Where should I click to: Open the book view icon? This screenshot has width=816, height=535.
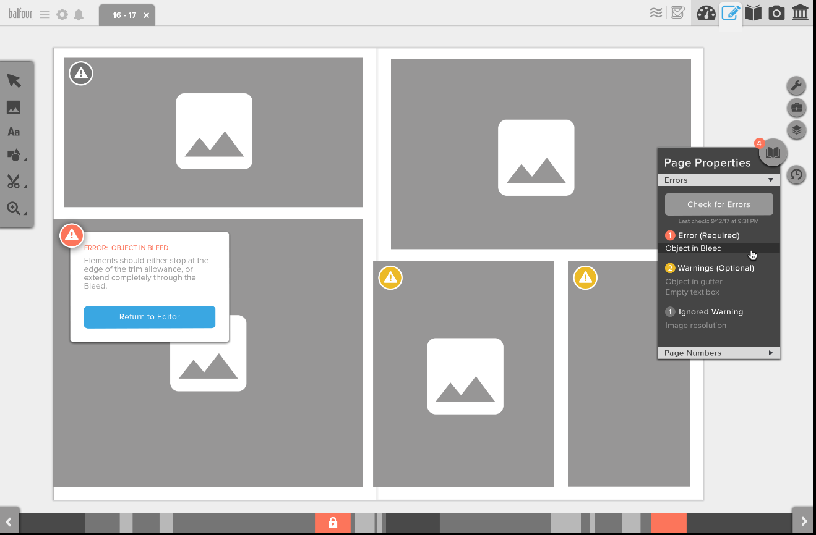(x=753, y=12)
